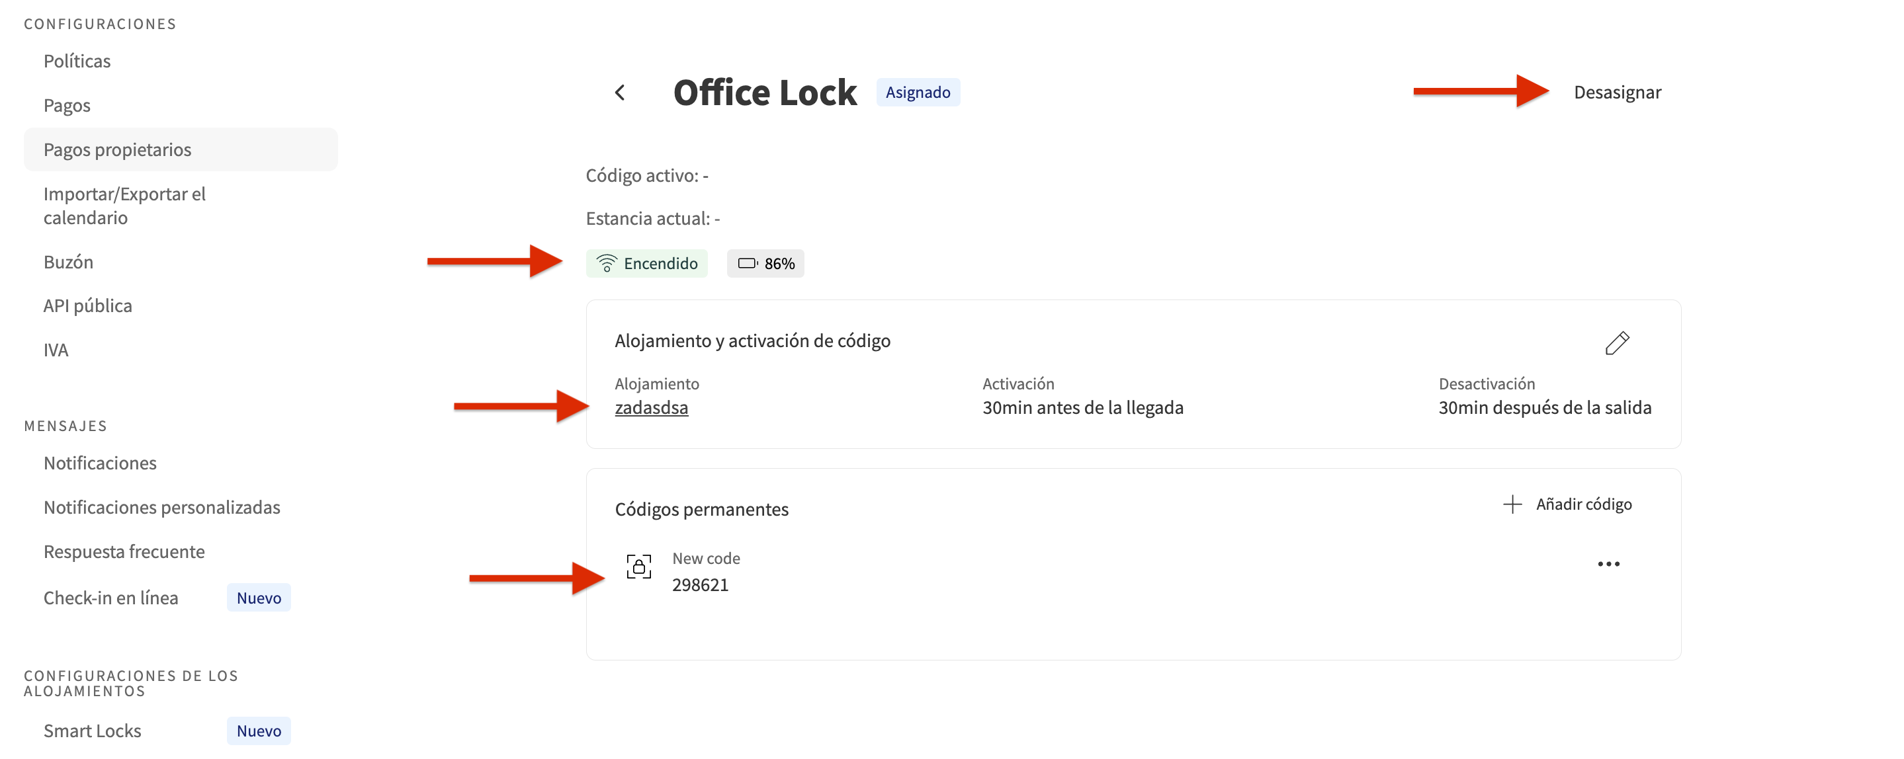Click the permanent code 298621
The image size is (1904, 759).
coord(699,584)
